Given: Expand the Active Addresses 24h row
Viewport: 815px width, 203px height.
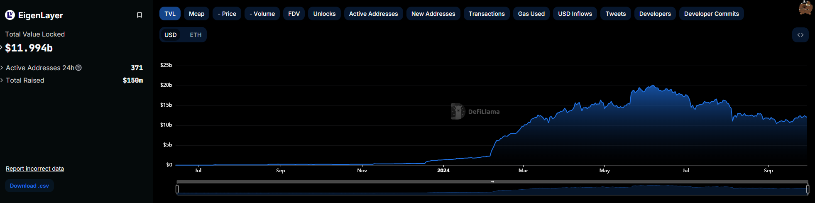Looking at the screenshot, I should pos(2,68).
